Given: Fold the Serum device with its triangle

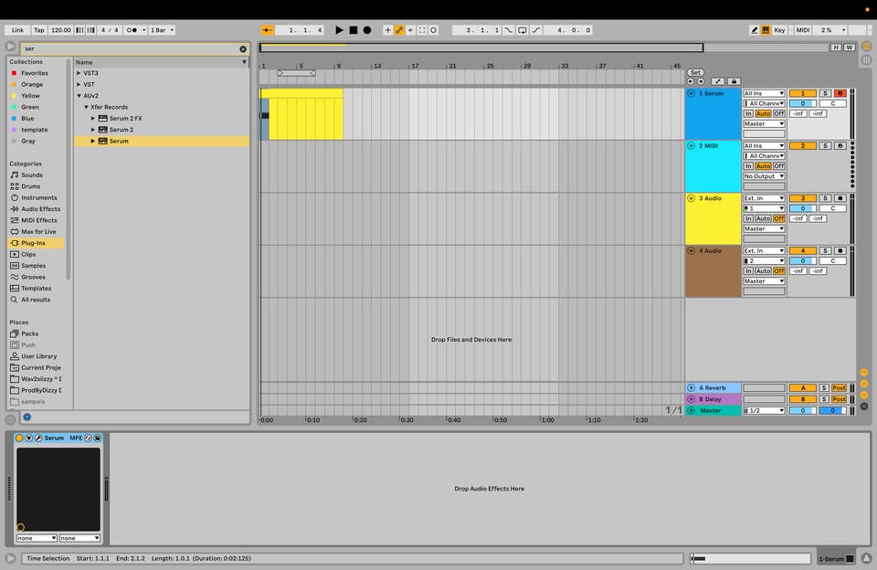Looking at the screenshot, I should pos(29,438).
